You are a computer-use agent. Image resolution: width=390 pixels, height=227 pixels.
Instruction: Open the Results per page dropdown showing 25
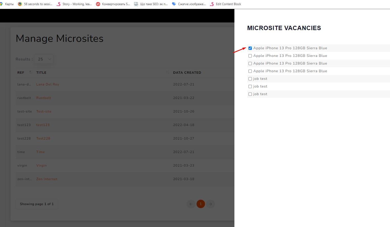[x=44, y=59]
